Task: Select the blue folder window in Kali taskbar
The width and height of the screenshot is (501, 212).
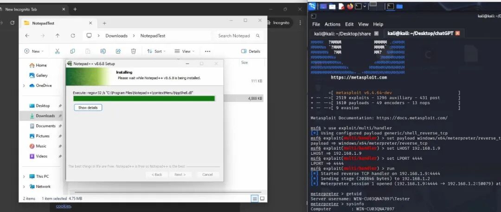Action: pos(399,6)
